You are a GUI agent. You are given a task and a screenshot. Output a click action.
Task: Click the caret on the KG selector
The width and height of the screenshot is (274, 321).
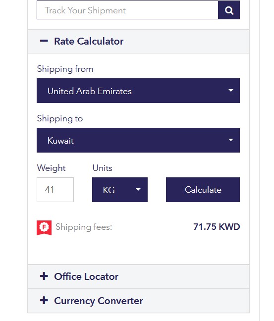pos(138,189)
